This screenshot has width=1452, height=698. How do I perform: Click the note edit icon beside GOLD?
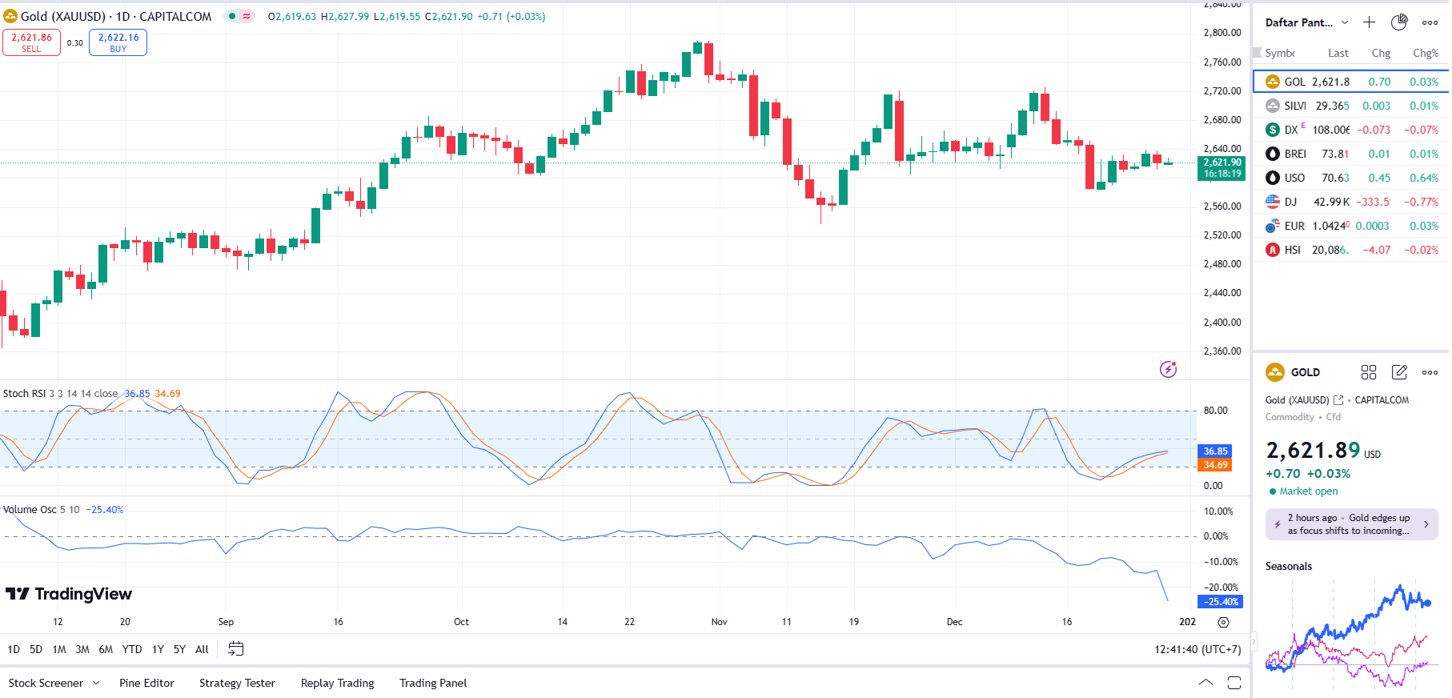tap(1399, 372)
